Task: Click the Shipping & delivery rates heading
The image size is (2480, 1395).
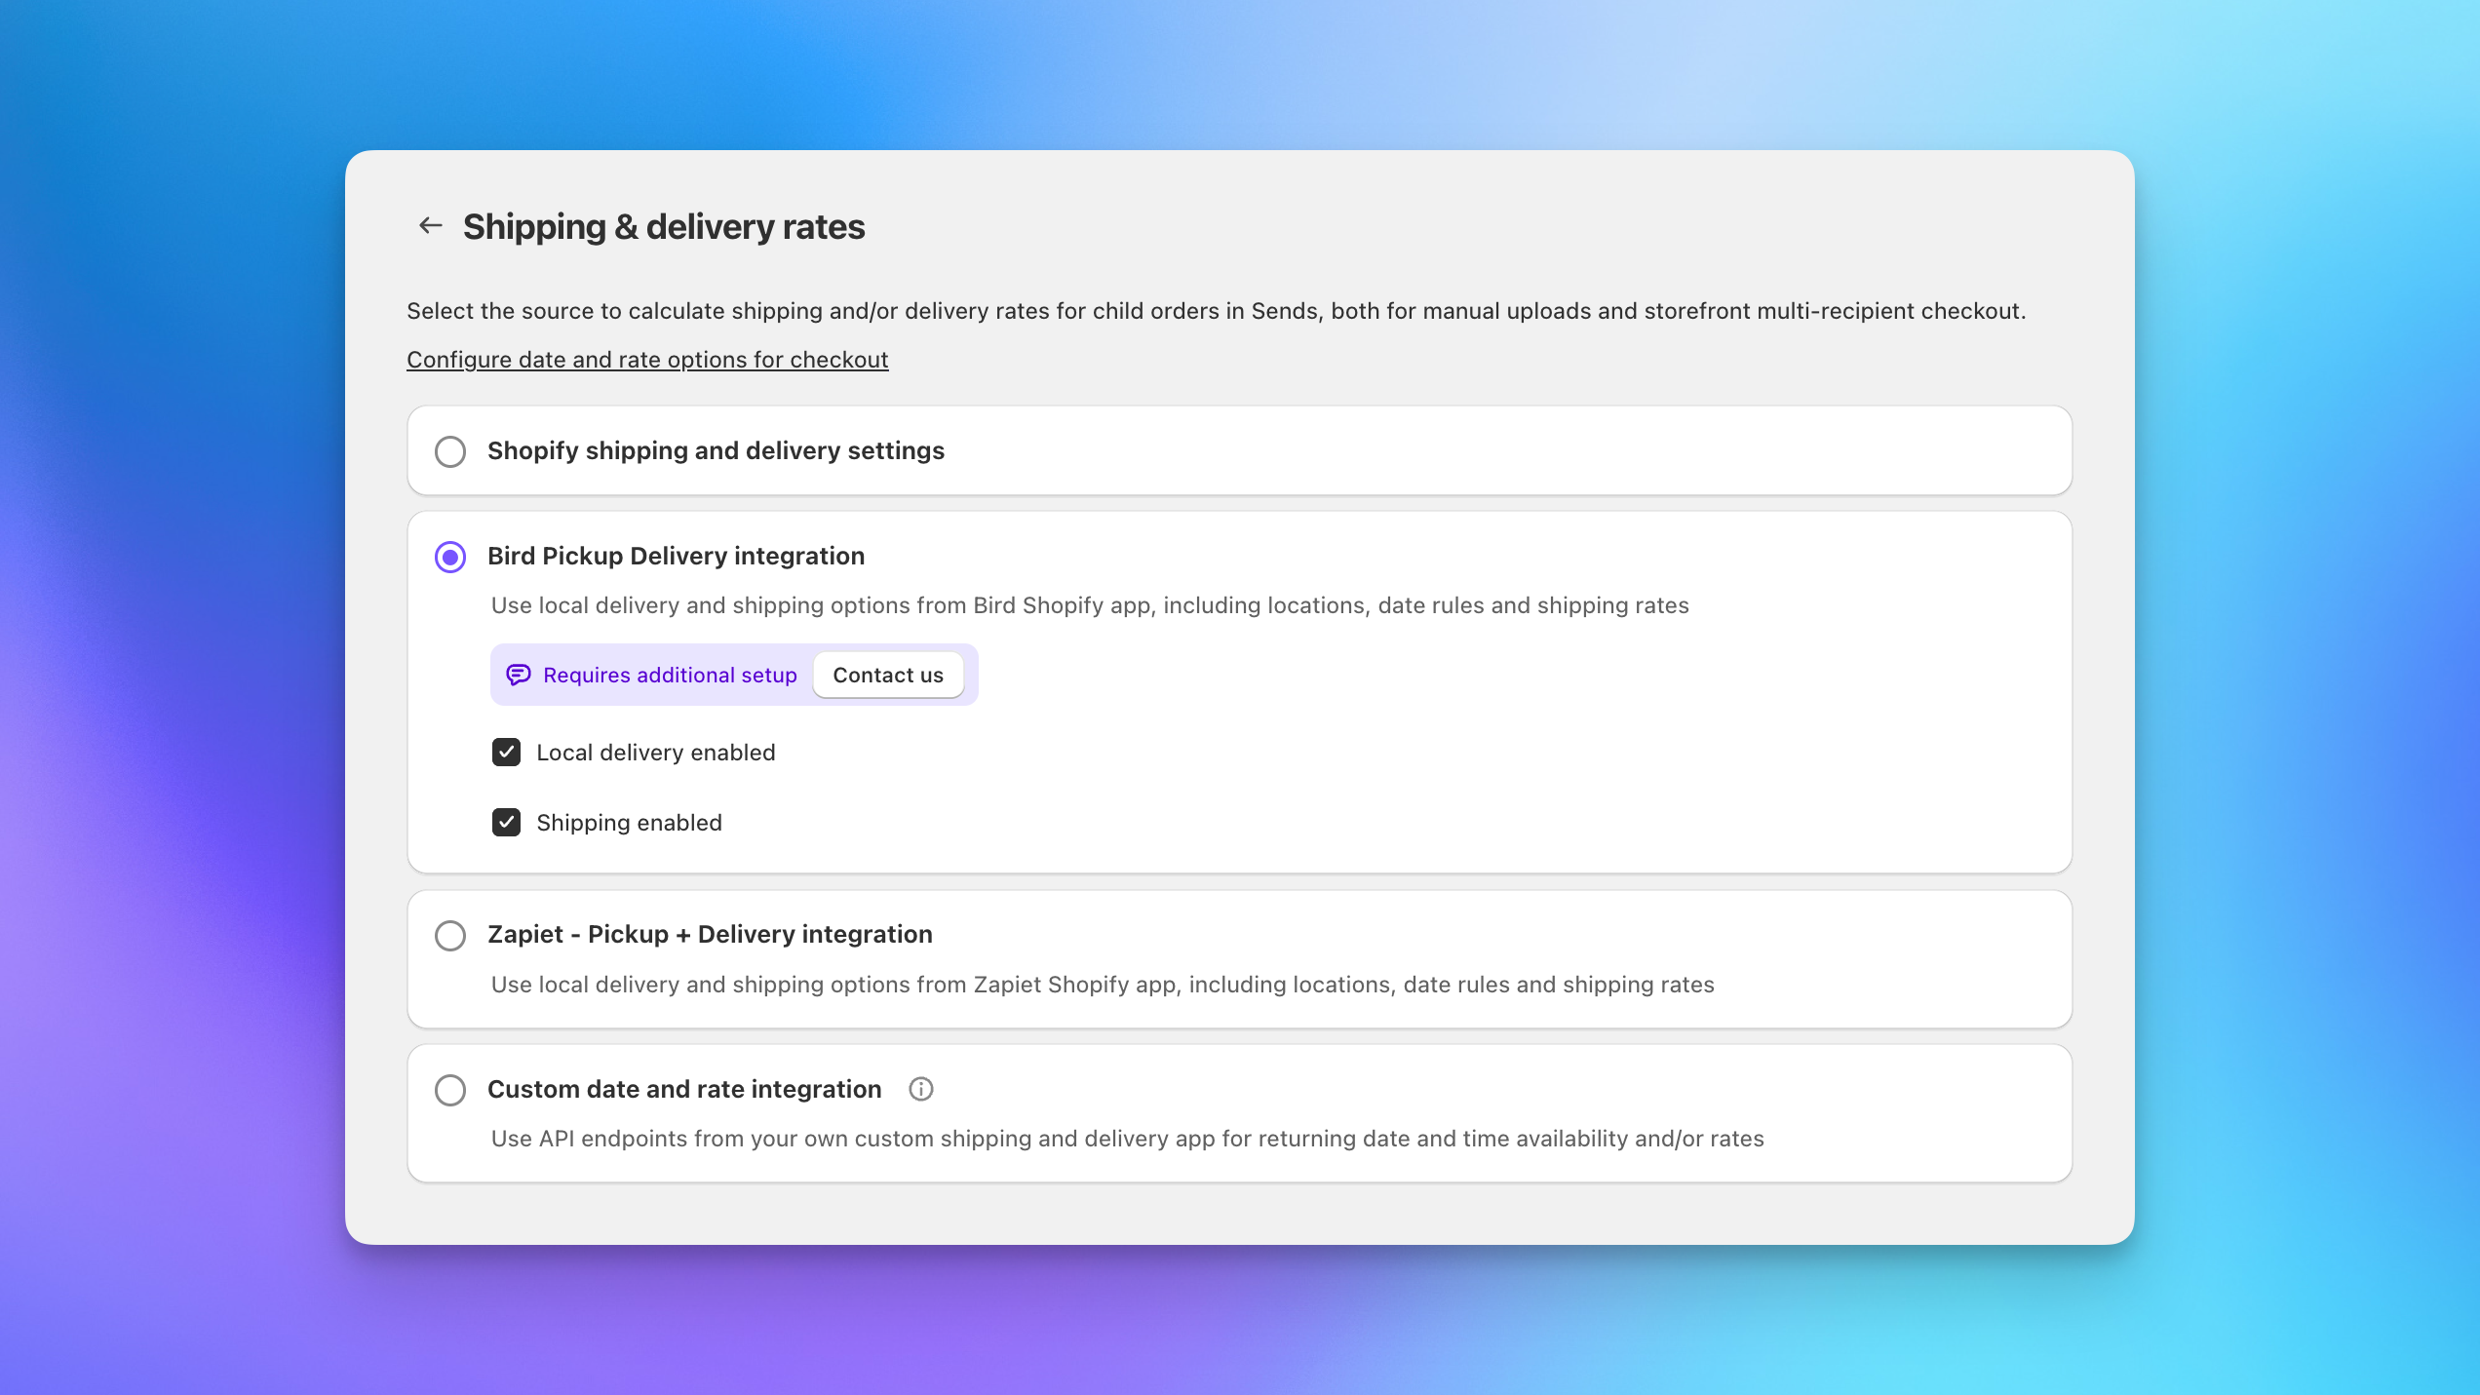Action: [x=663, y=225]
